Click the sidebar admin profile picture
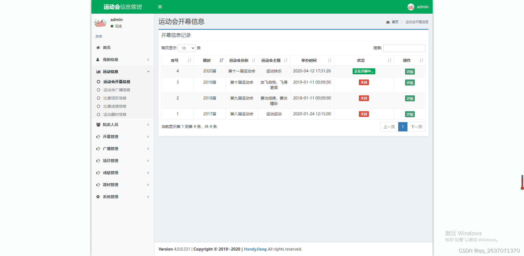This screenshot has width=524, height=256. click(x=100, y=23)
